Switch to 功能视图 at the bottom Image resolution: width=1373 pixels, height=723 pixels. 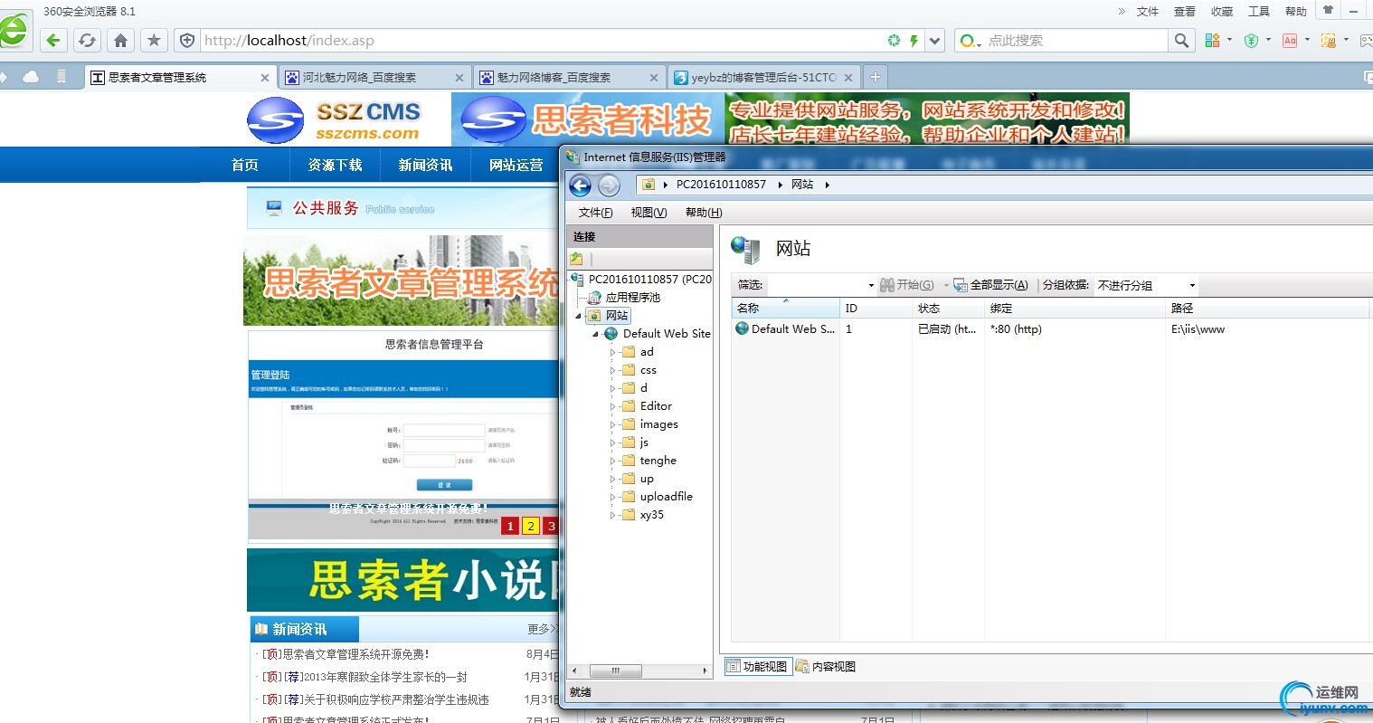coord(757,667)
